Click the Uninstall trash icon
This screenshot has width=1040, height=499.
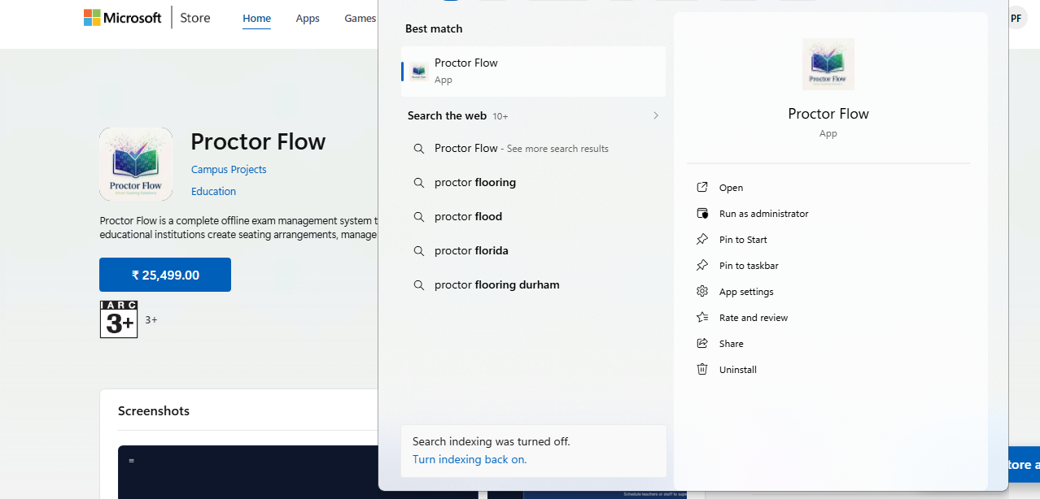click(x=702, y=370)
